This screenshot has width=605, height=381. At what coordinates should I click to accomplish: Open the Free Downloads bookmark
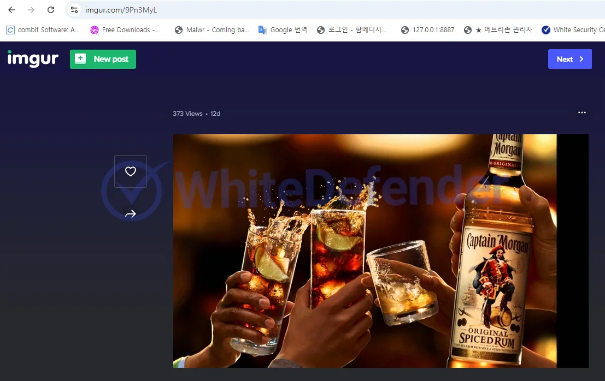(126, 30)
